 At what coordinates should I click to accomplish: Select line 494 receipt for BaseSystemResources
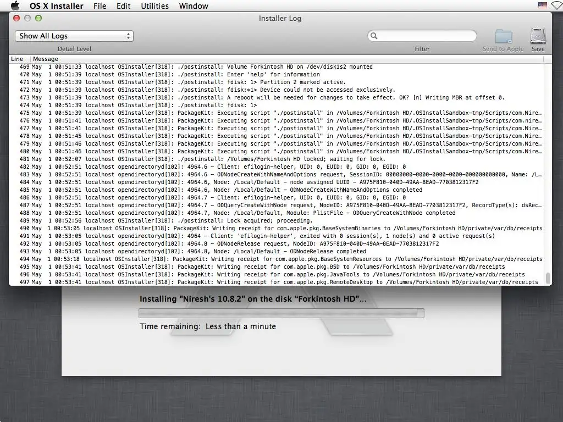pos(277,259)
